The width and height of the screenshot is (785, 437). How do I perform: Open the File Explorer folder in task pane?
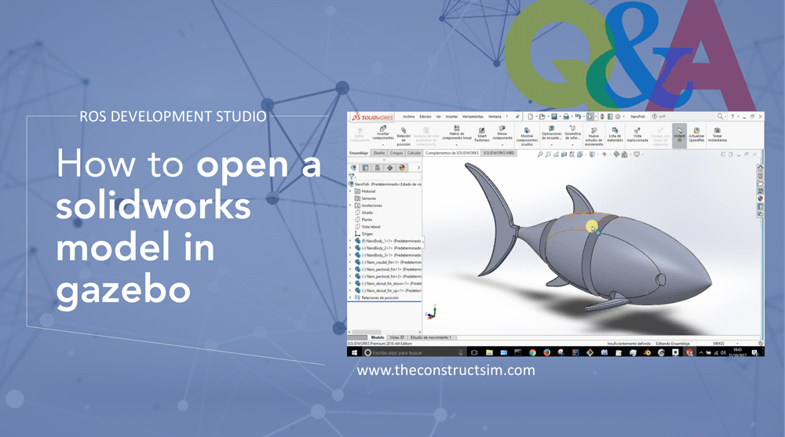coord(760,184)
